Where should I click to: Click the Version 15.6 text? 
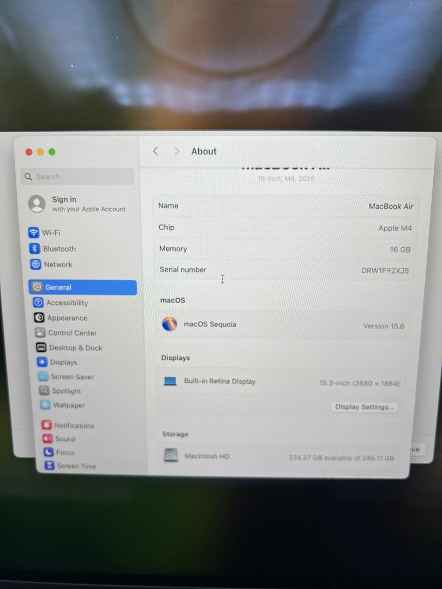384,326
